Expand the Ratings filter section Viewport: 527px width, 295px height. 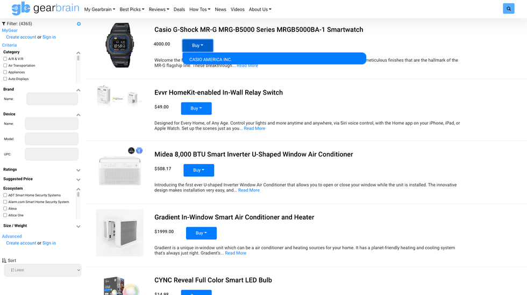pyautogui.click(x=79, y=170)
